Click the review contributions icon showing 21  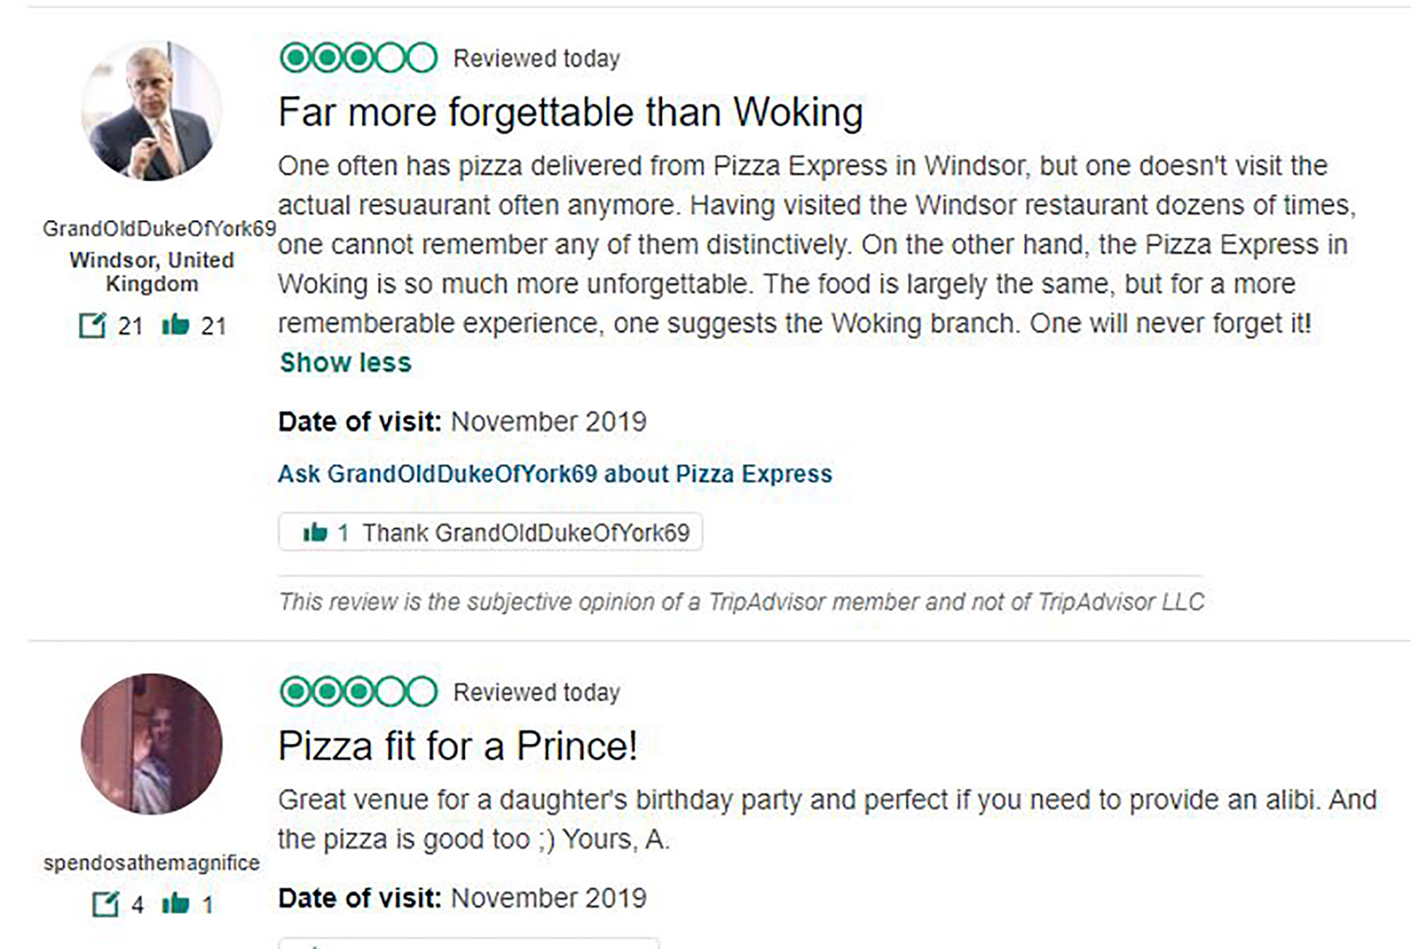click(x=92, y=325)
